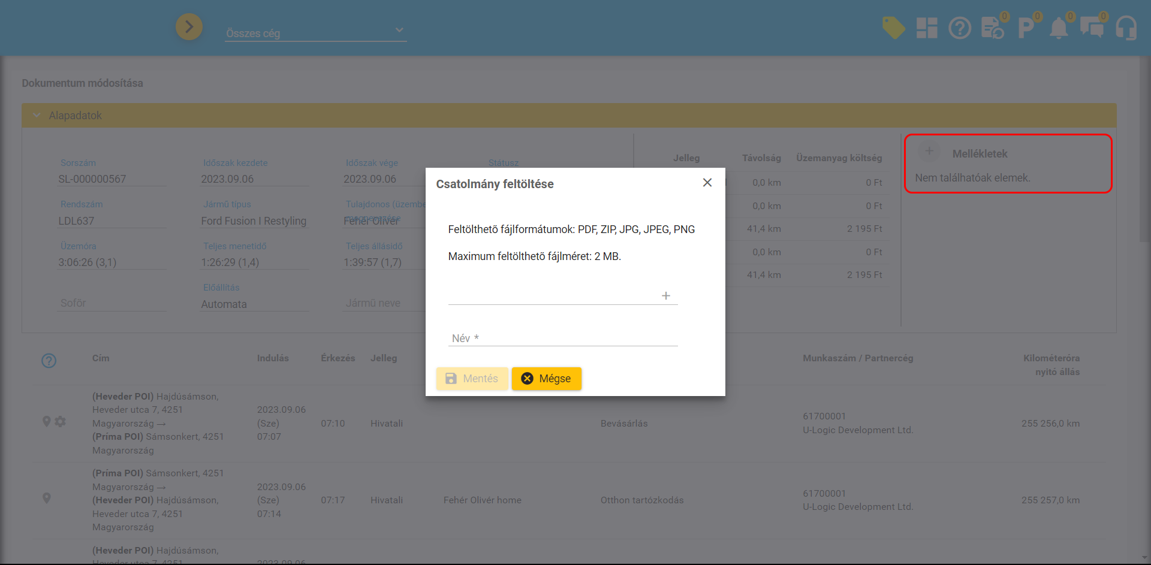
Task: Click the map pin in second trip row
Action: pyautogui.click(x=47, y=498)
